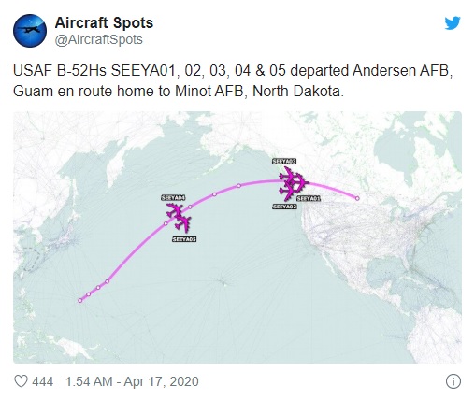Click the SEEYA05 callsign label
This screenshot has width=475, height=400.
tap(184, 239)
